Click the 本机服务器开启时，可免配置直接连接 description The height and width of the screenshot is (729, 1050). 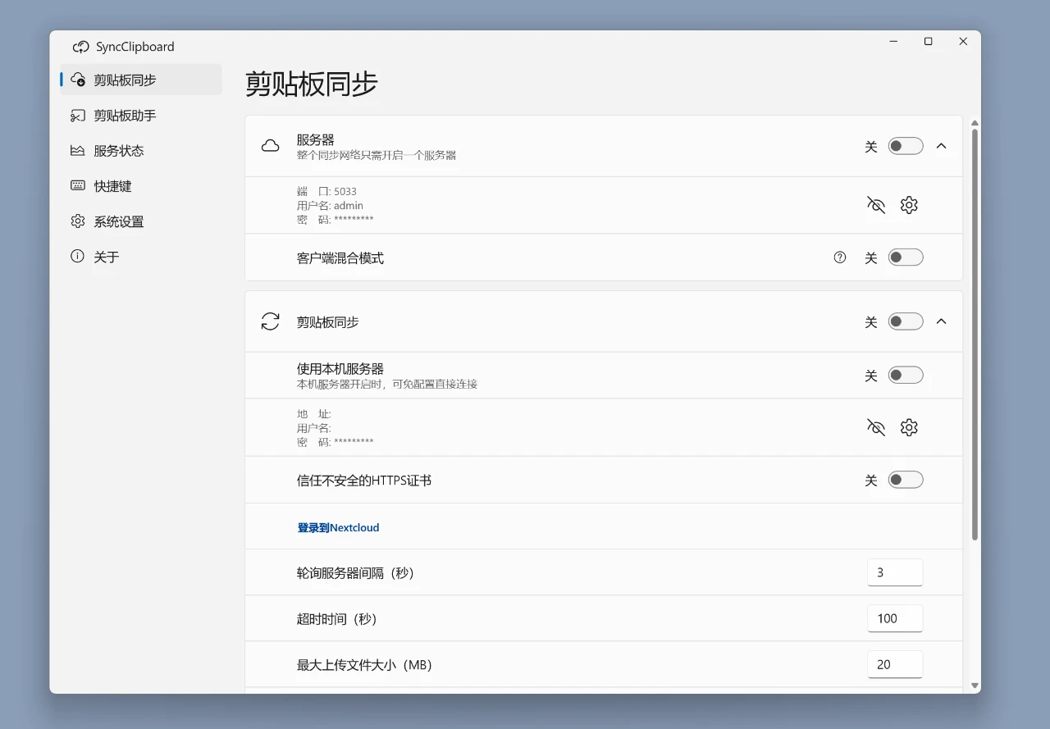pyautogui.click(x=387, y=384)
